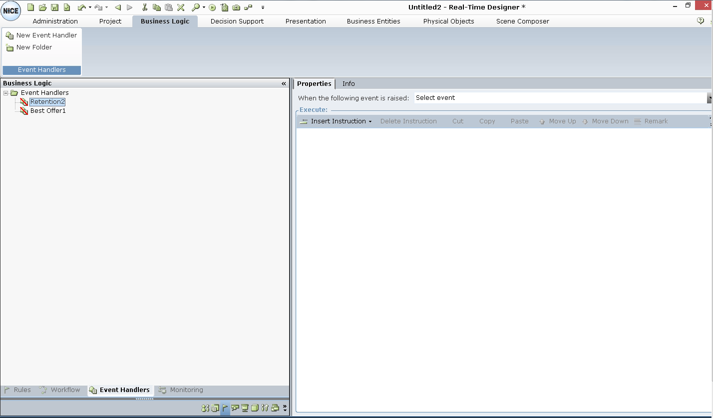Click the Cut scissors icon in the toolbar
This screenshot has height=418, width=713.
pos(145,7)
